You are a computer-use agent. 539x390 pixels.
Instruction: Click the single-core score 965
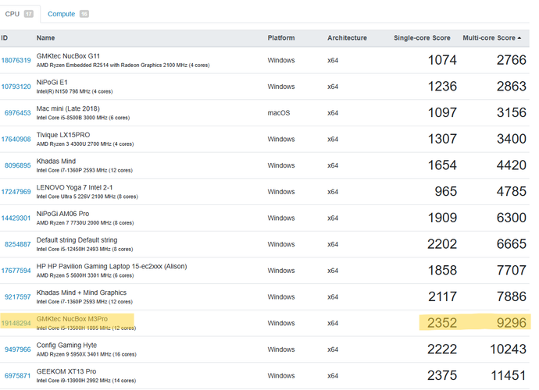446,192
